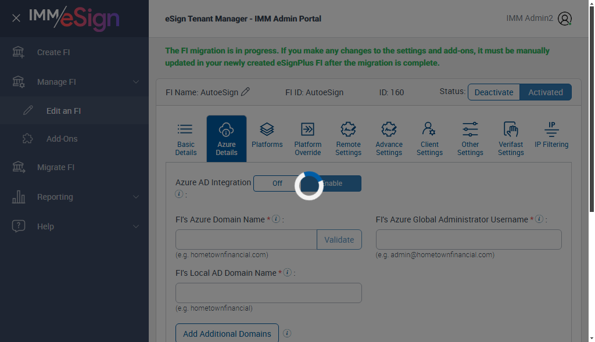
Task: Open the Edit an FI menu item
Action: click(74, 110)
